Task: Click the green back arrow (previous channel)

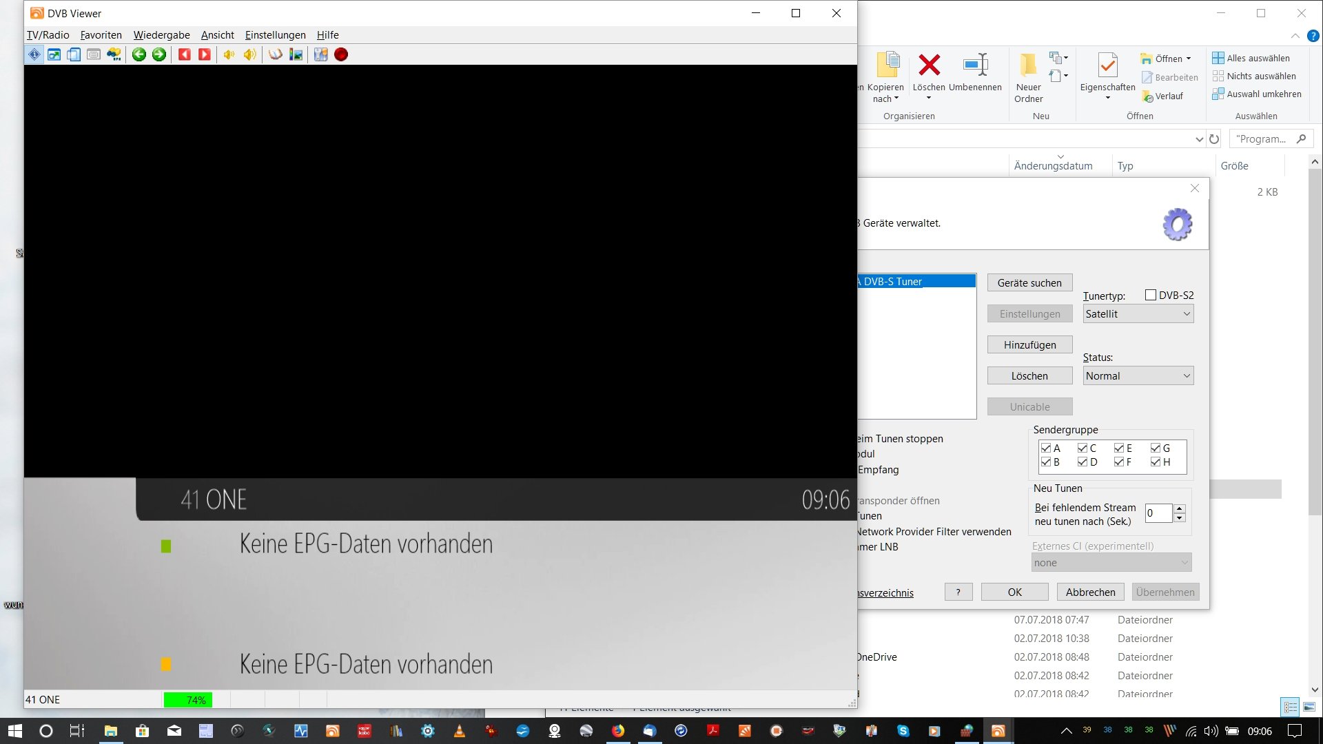Action: coord(139,54)
